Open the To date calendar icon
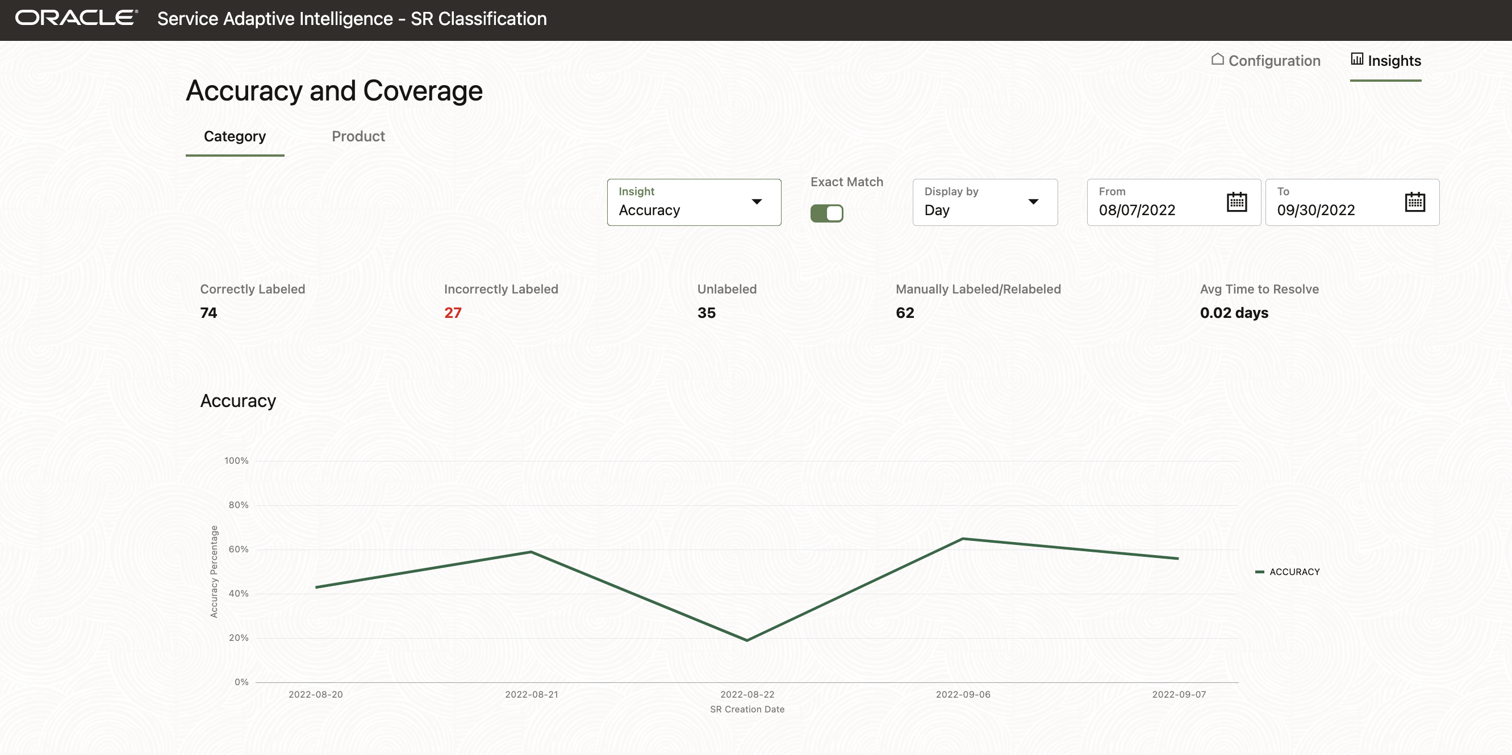Image resolution: width=1512 pixels, height=755 pixels. pos(1414,202)
